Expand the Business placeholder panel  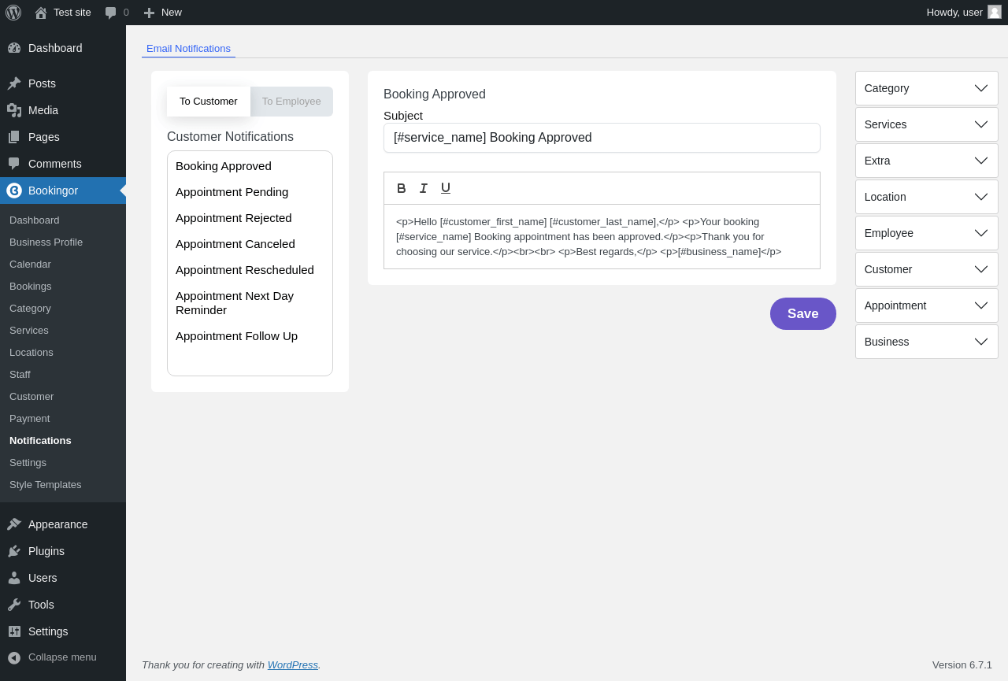coord(926,342)
